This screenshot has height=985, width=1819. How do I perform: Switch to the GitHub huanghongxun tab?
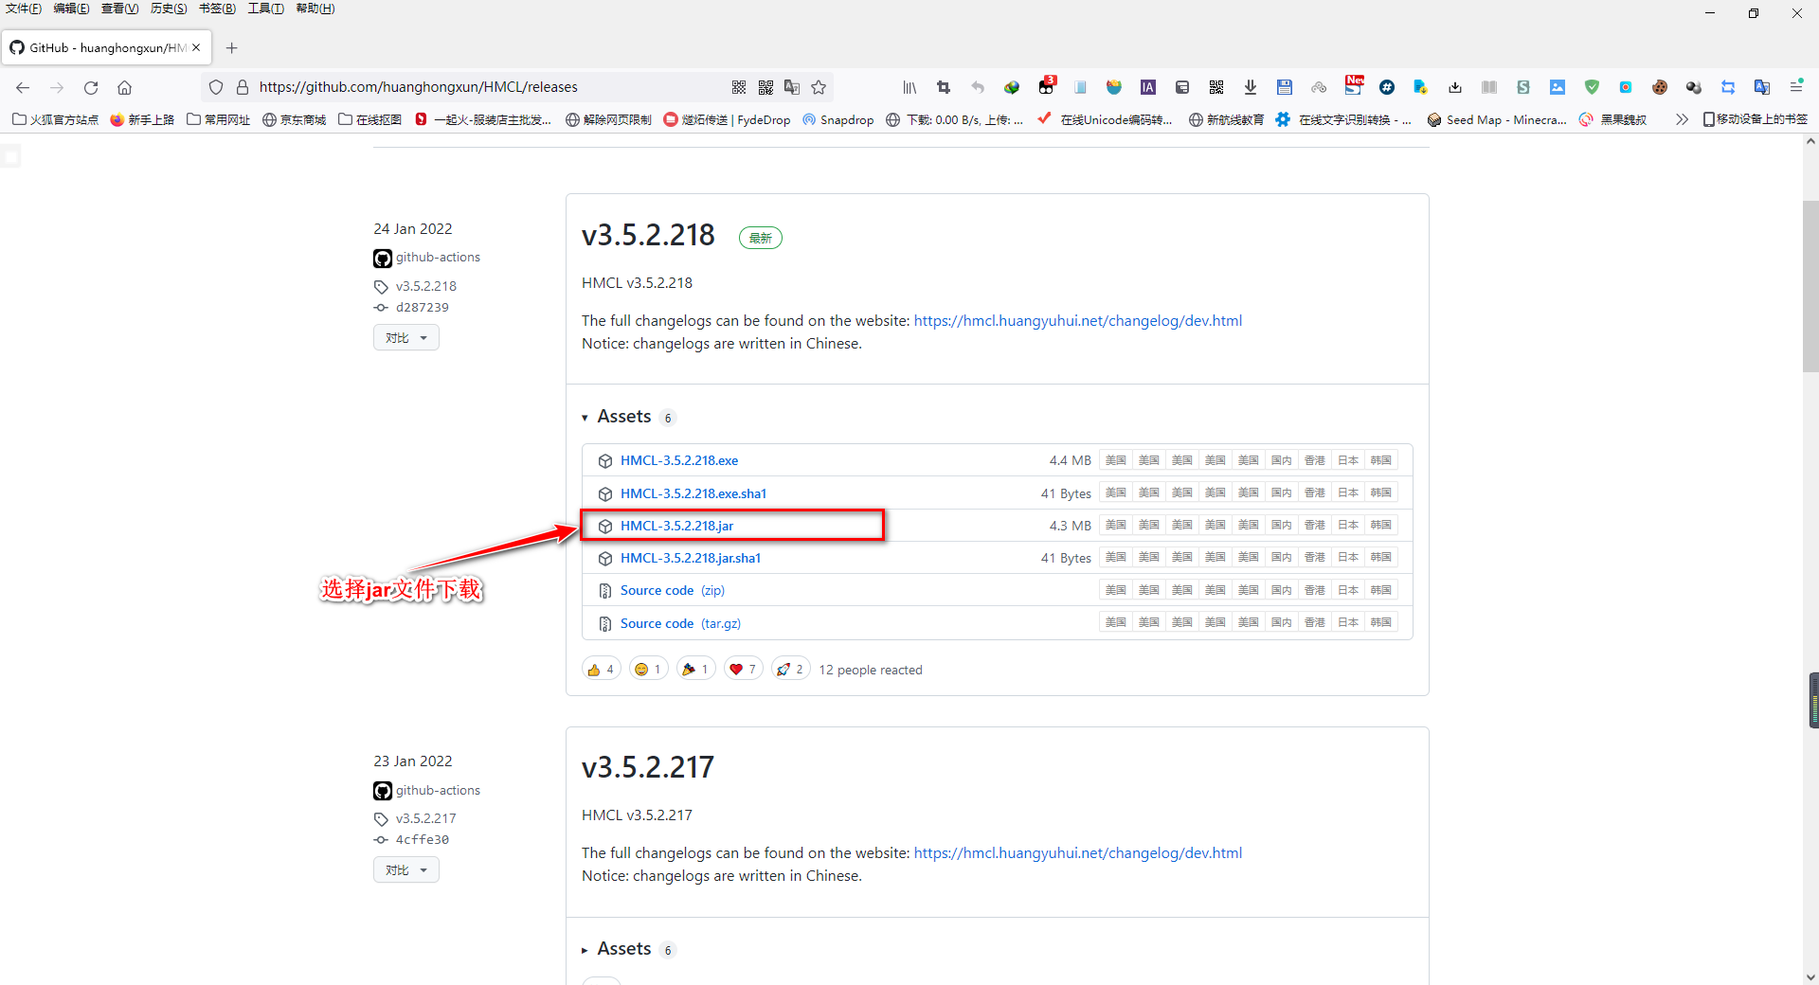tap(106, 47)
